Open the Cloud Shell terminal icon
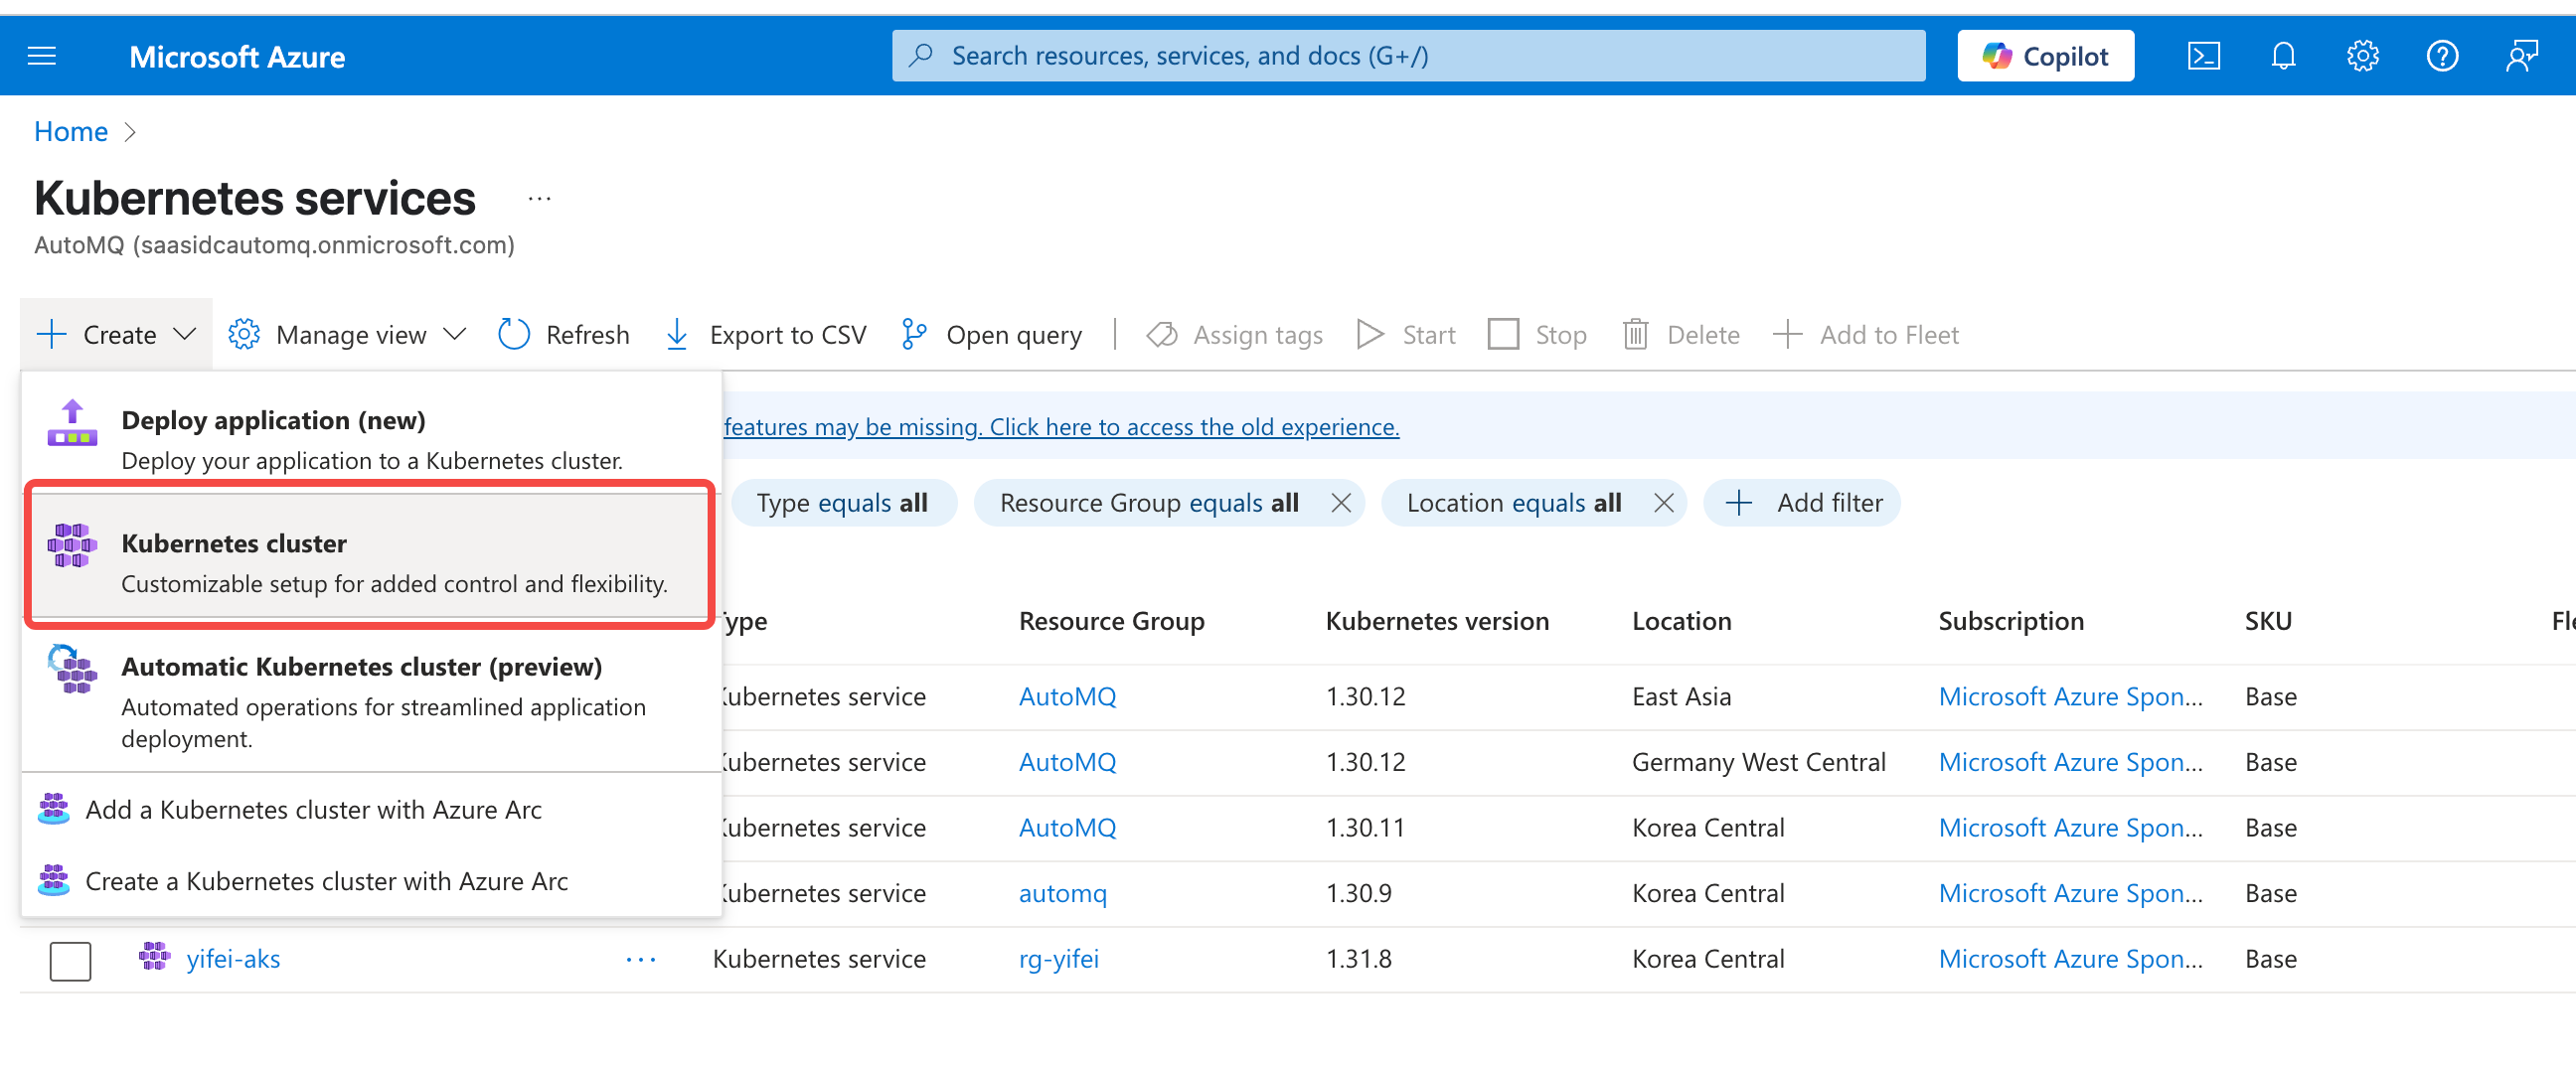Screen dimensions: 2576x1069 coord(2203,56)
